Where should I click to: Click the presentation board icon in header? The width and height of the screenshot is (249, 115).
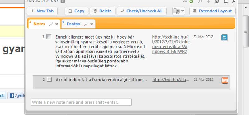217,2
